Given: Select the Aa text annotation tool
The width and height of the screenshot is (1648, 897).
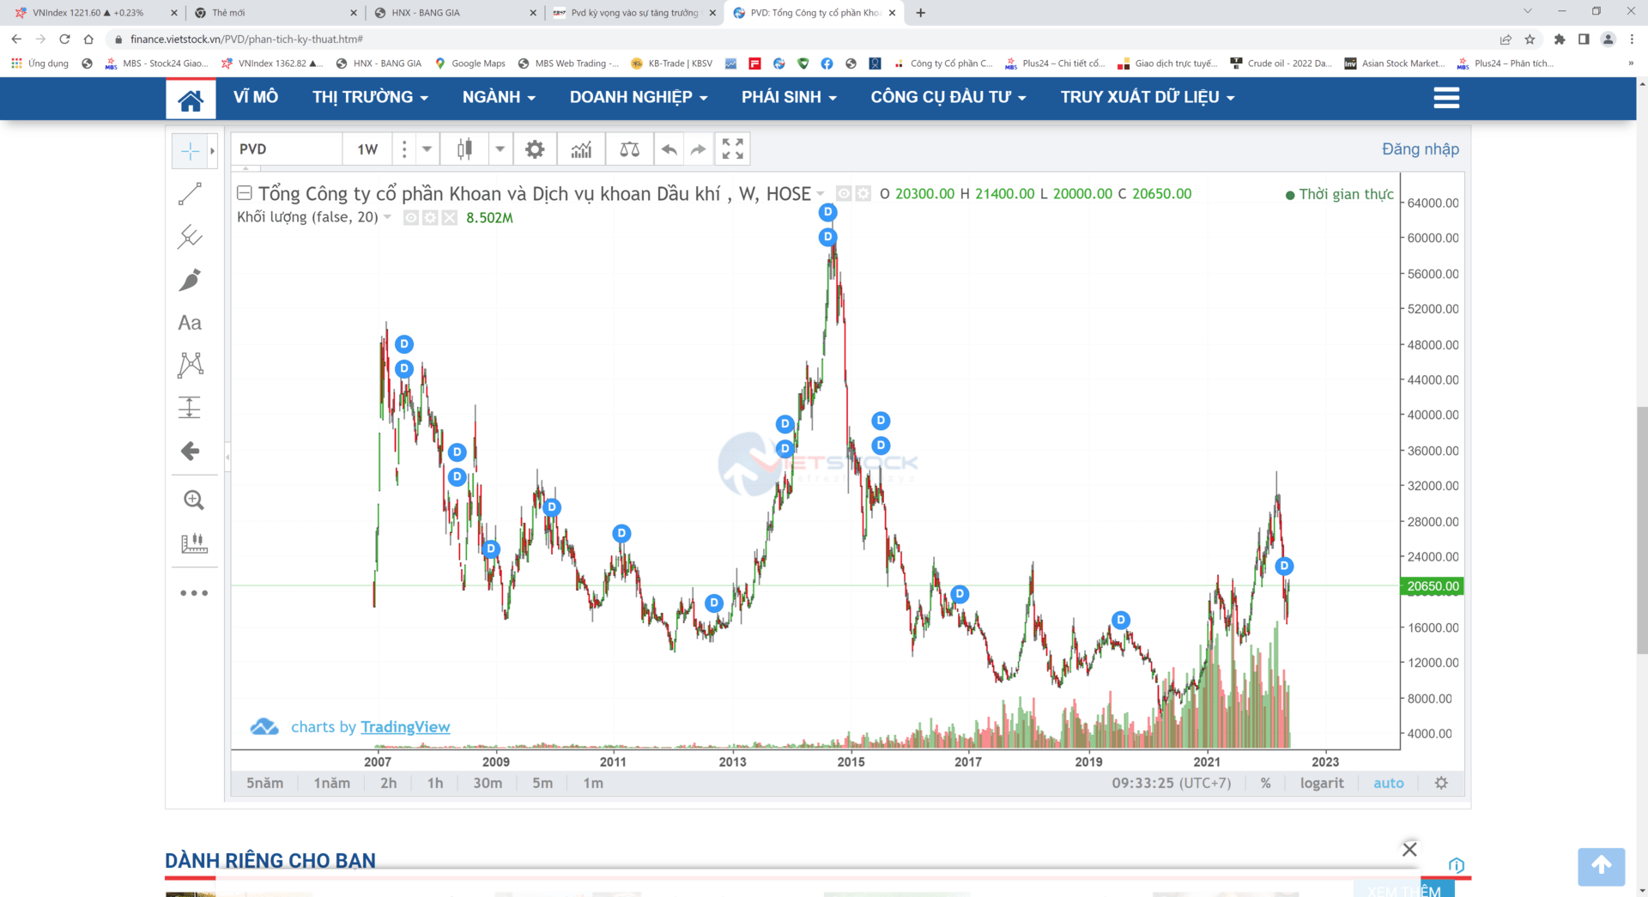Looking at the screenshot, I should pyautogui.click(x=190, y=323).
